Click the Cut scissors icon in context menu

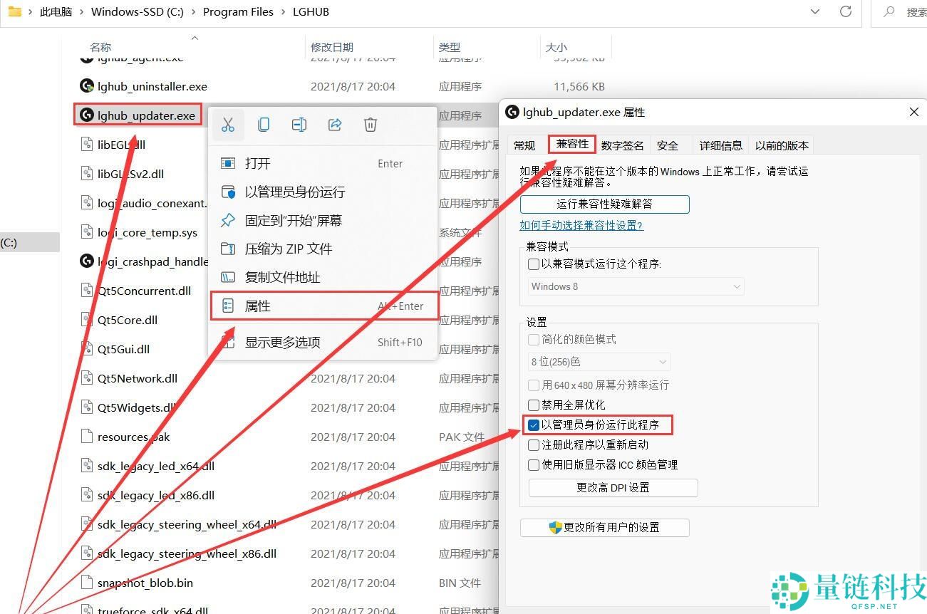tap(228, 125)
